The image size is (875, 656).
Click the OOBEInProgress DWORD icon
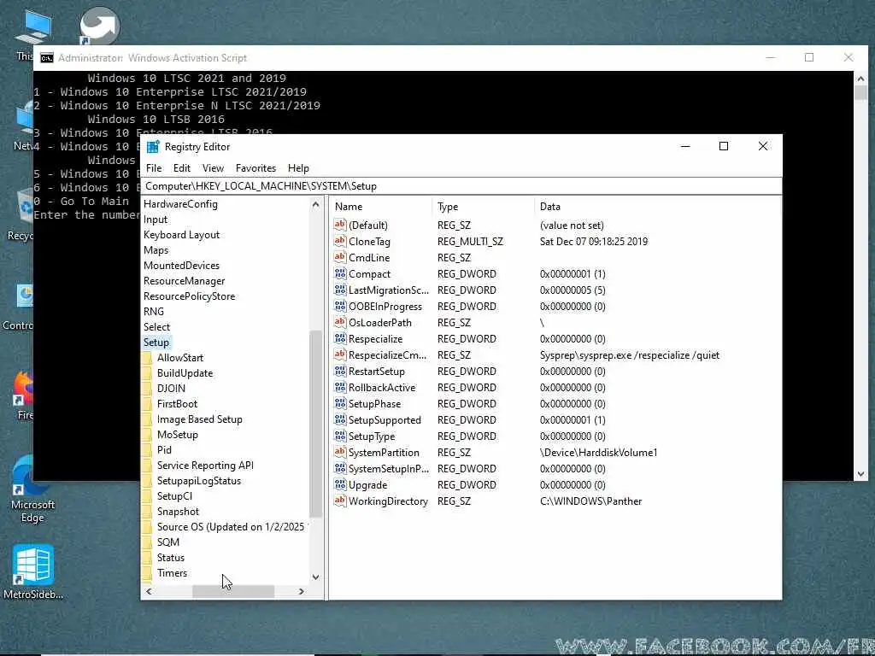(x=340, y=306)
